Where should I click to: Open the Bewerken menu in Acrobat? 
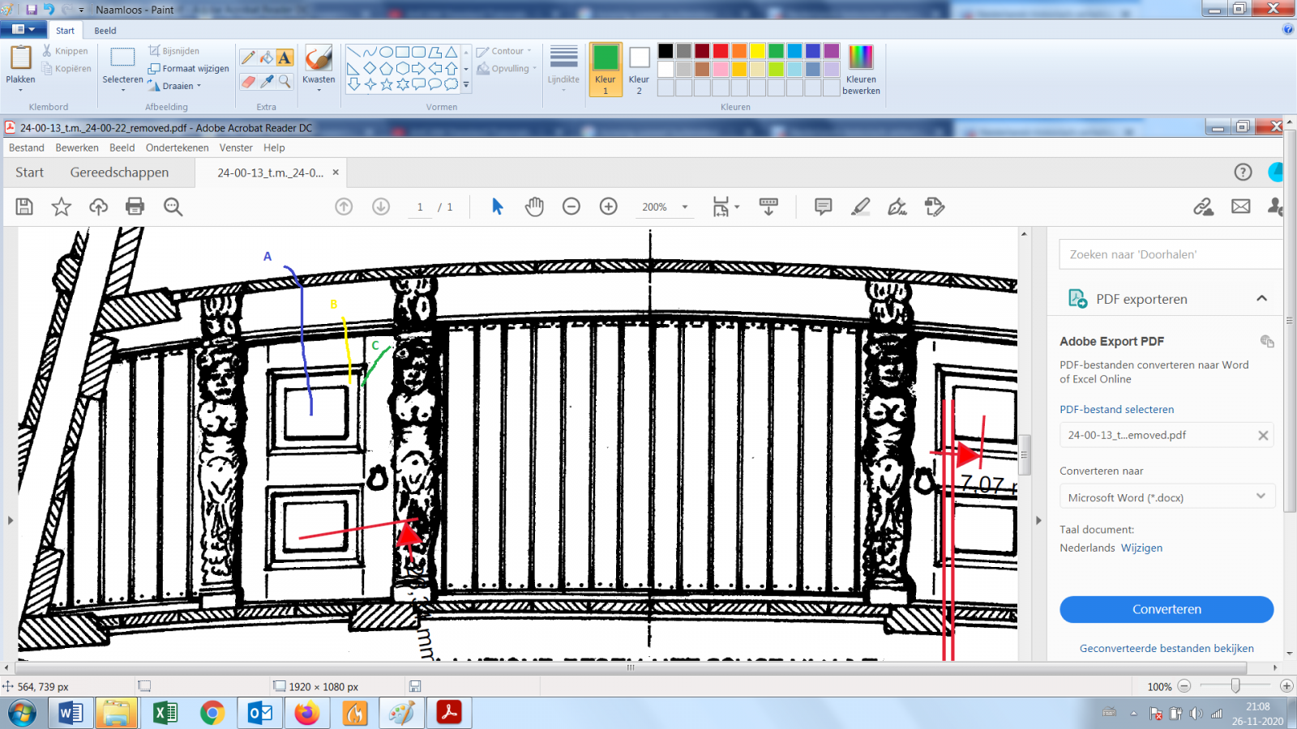click(x=77, y=147)
